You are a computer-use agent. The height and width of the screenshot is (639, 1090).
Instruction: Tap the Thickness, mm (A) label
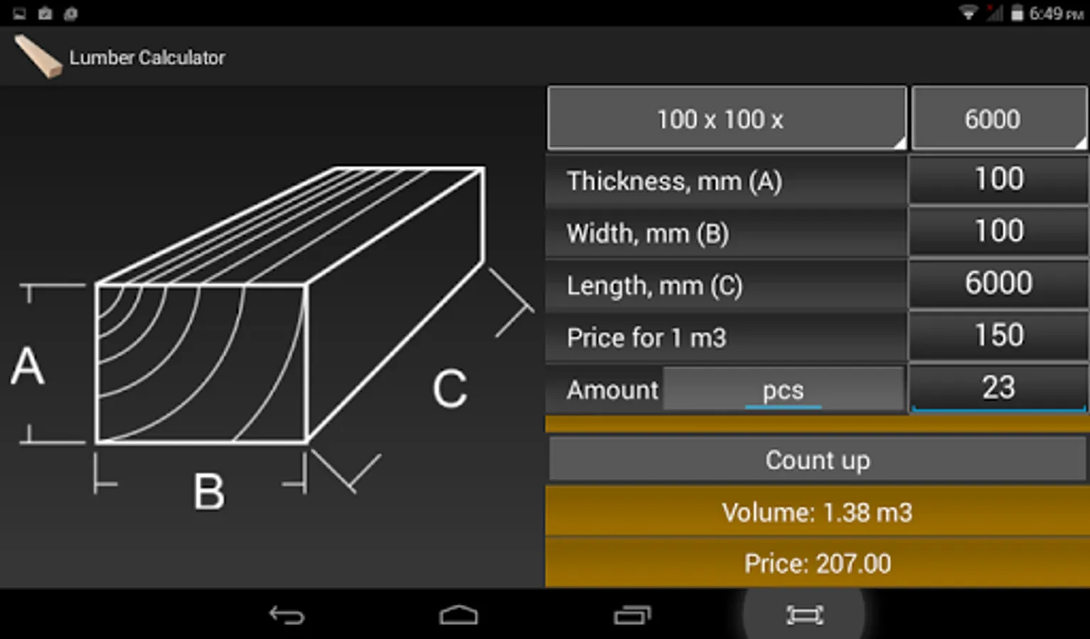674,181
